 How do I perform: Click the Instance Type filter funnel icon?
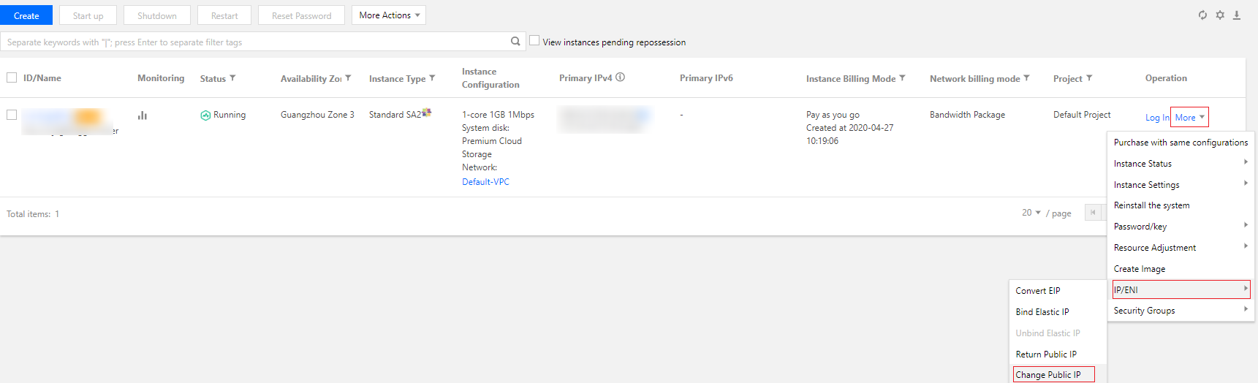point(432,78)
